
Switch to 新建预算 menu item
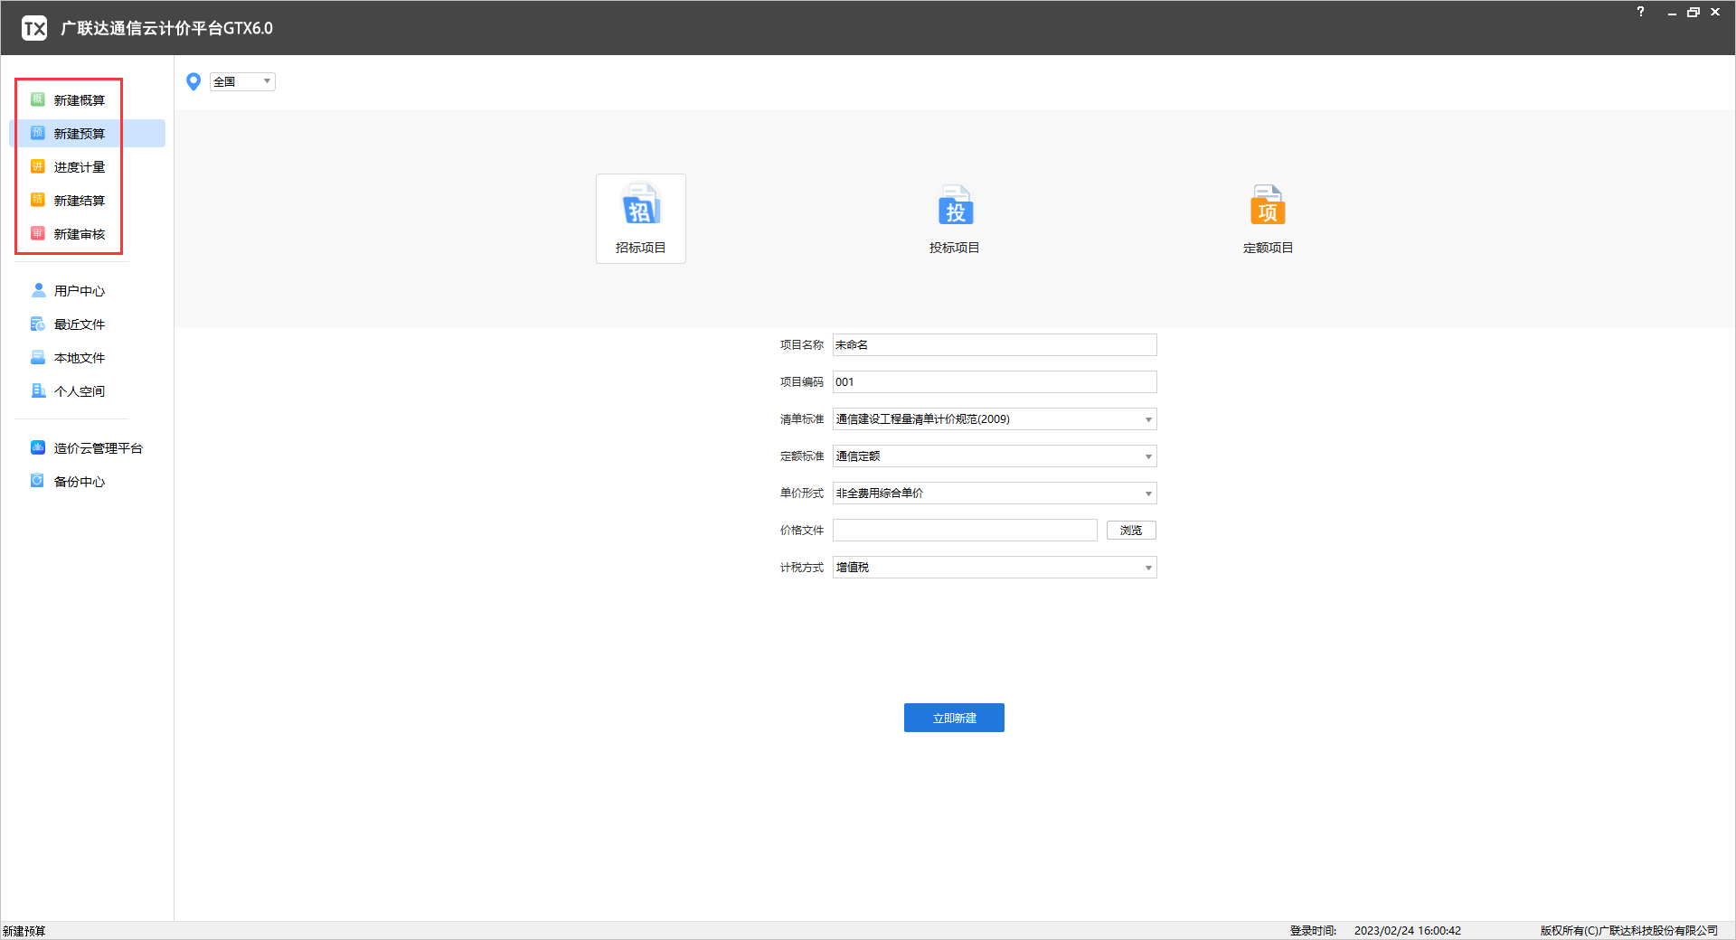point(79,134)
